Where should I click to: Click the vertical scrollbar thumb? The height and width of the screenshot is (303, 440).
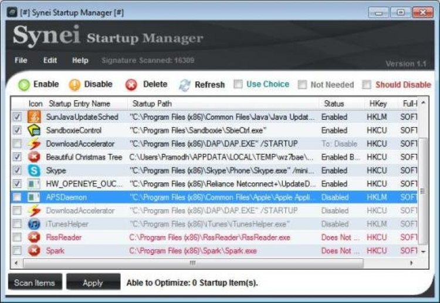tap(423, 191)
